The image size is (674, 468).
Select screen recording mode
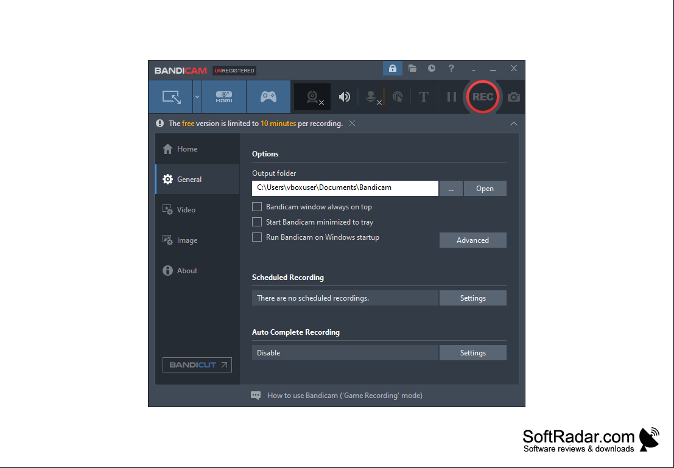pyautogui.click(x=171, y=97)
